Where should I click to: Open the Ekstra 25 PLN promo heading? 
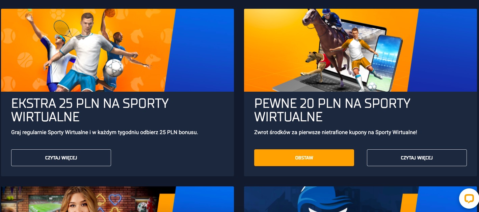90,110
